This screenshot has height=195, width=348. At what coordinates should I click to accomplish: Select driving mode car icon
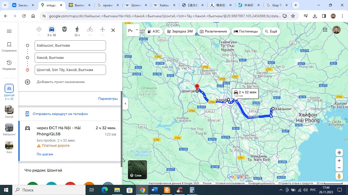[x=52, y=29]
